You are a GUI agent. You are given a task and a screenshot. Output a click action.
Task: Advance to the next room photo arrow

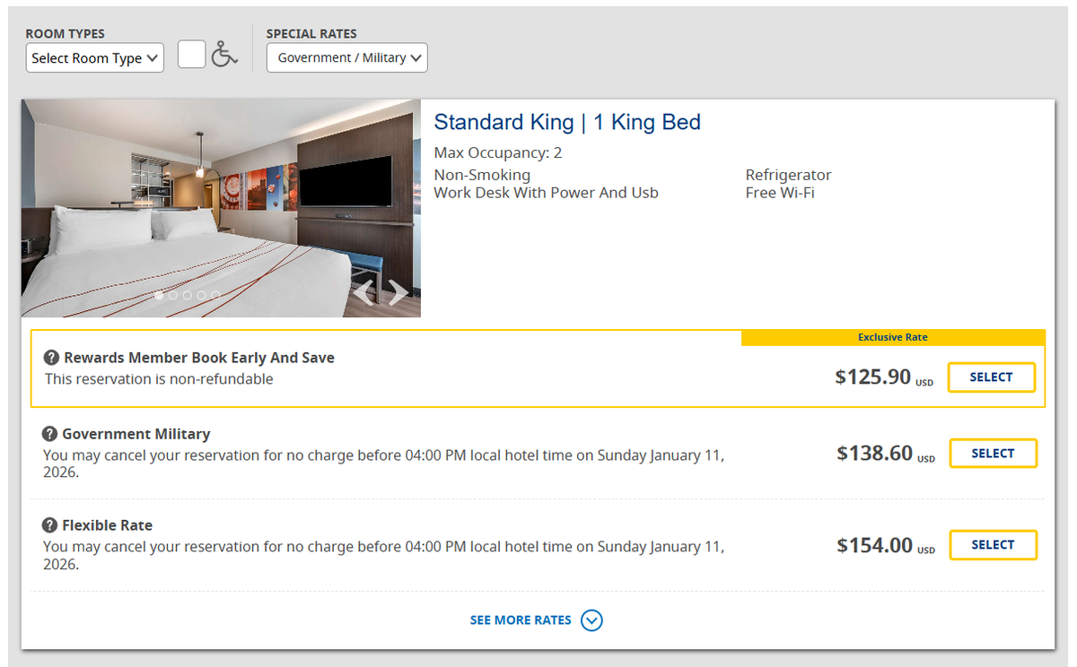pos(398,293)
